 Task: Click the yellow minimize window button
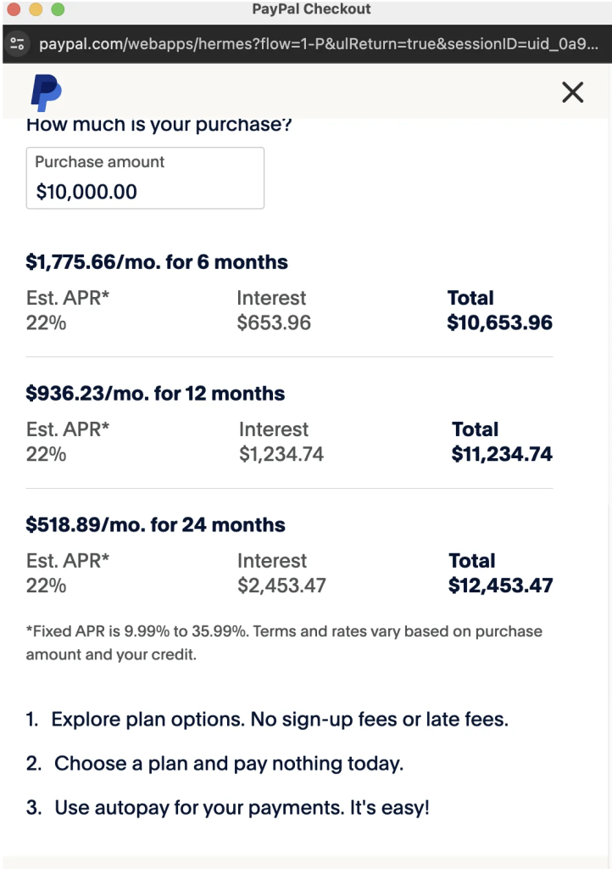point(36,8)
